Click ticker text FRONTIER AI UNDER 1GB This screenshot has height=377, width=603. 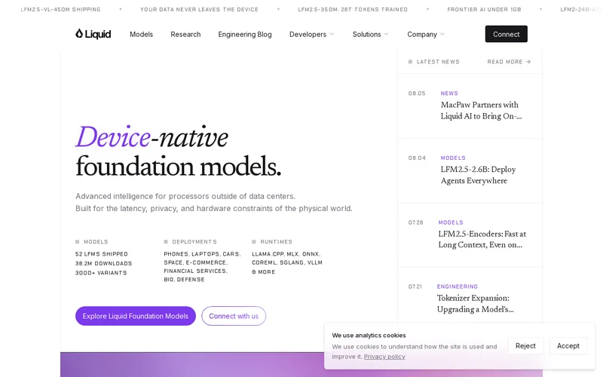tap(484, 9)
